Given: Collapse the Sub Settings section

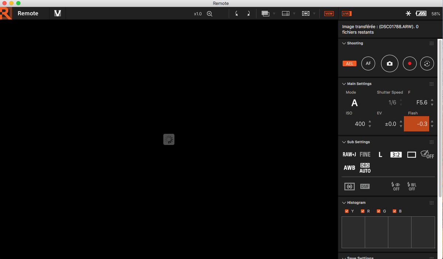Looking at the screenshot, I should click(x=344, y=142).
